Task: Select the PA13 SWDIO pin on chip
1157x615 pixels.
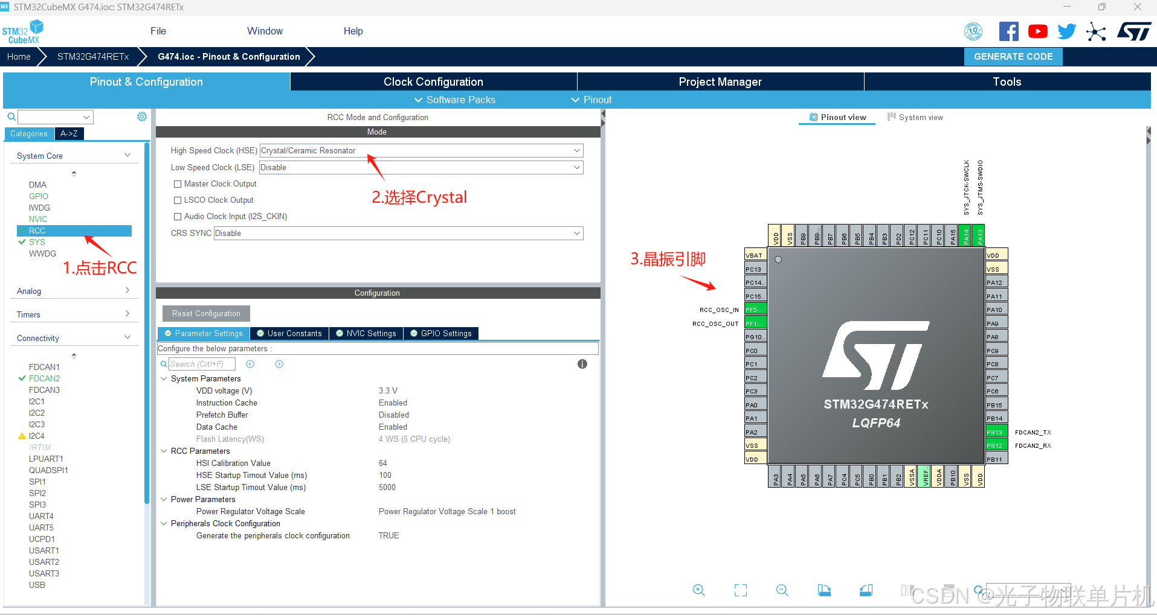Action: (x=979, y=235)
